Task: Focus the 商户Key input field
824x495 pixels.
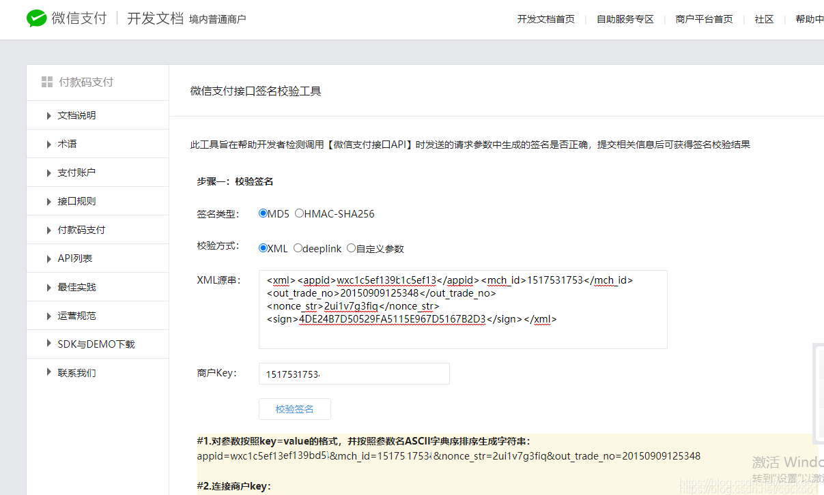Action: point(354,374)
